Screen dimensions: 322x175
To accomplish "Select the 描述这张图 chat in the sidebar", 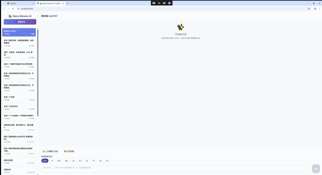I will (19, 161).
